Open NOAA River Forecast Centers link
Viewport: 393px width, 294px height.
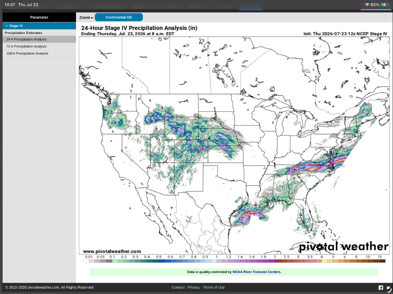coord(257,272)
